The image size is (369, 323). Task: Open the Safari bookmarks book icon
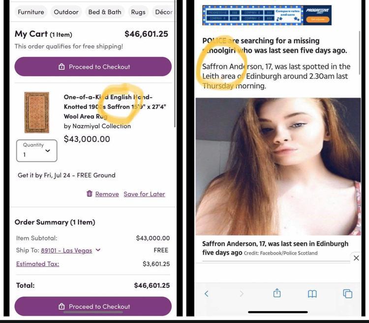(312, 294)
